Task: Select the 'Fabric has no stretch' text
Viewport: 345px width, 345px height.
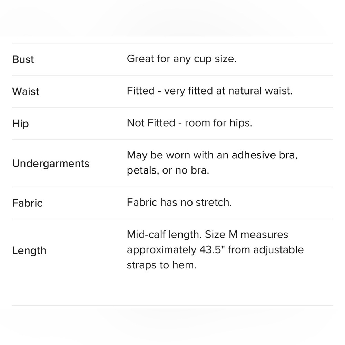Action: coord(179,203)
